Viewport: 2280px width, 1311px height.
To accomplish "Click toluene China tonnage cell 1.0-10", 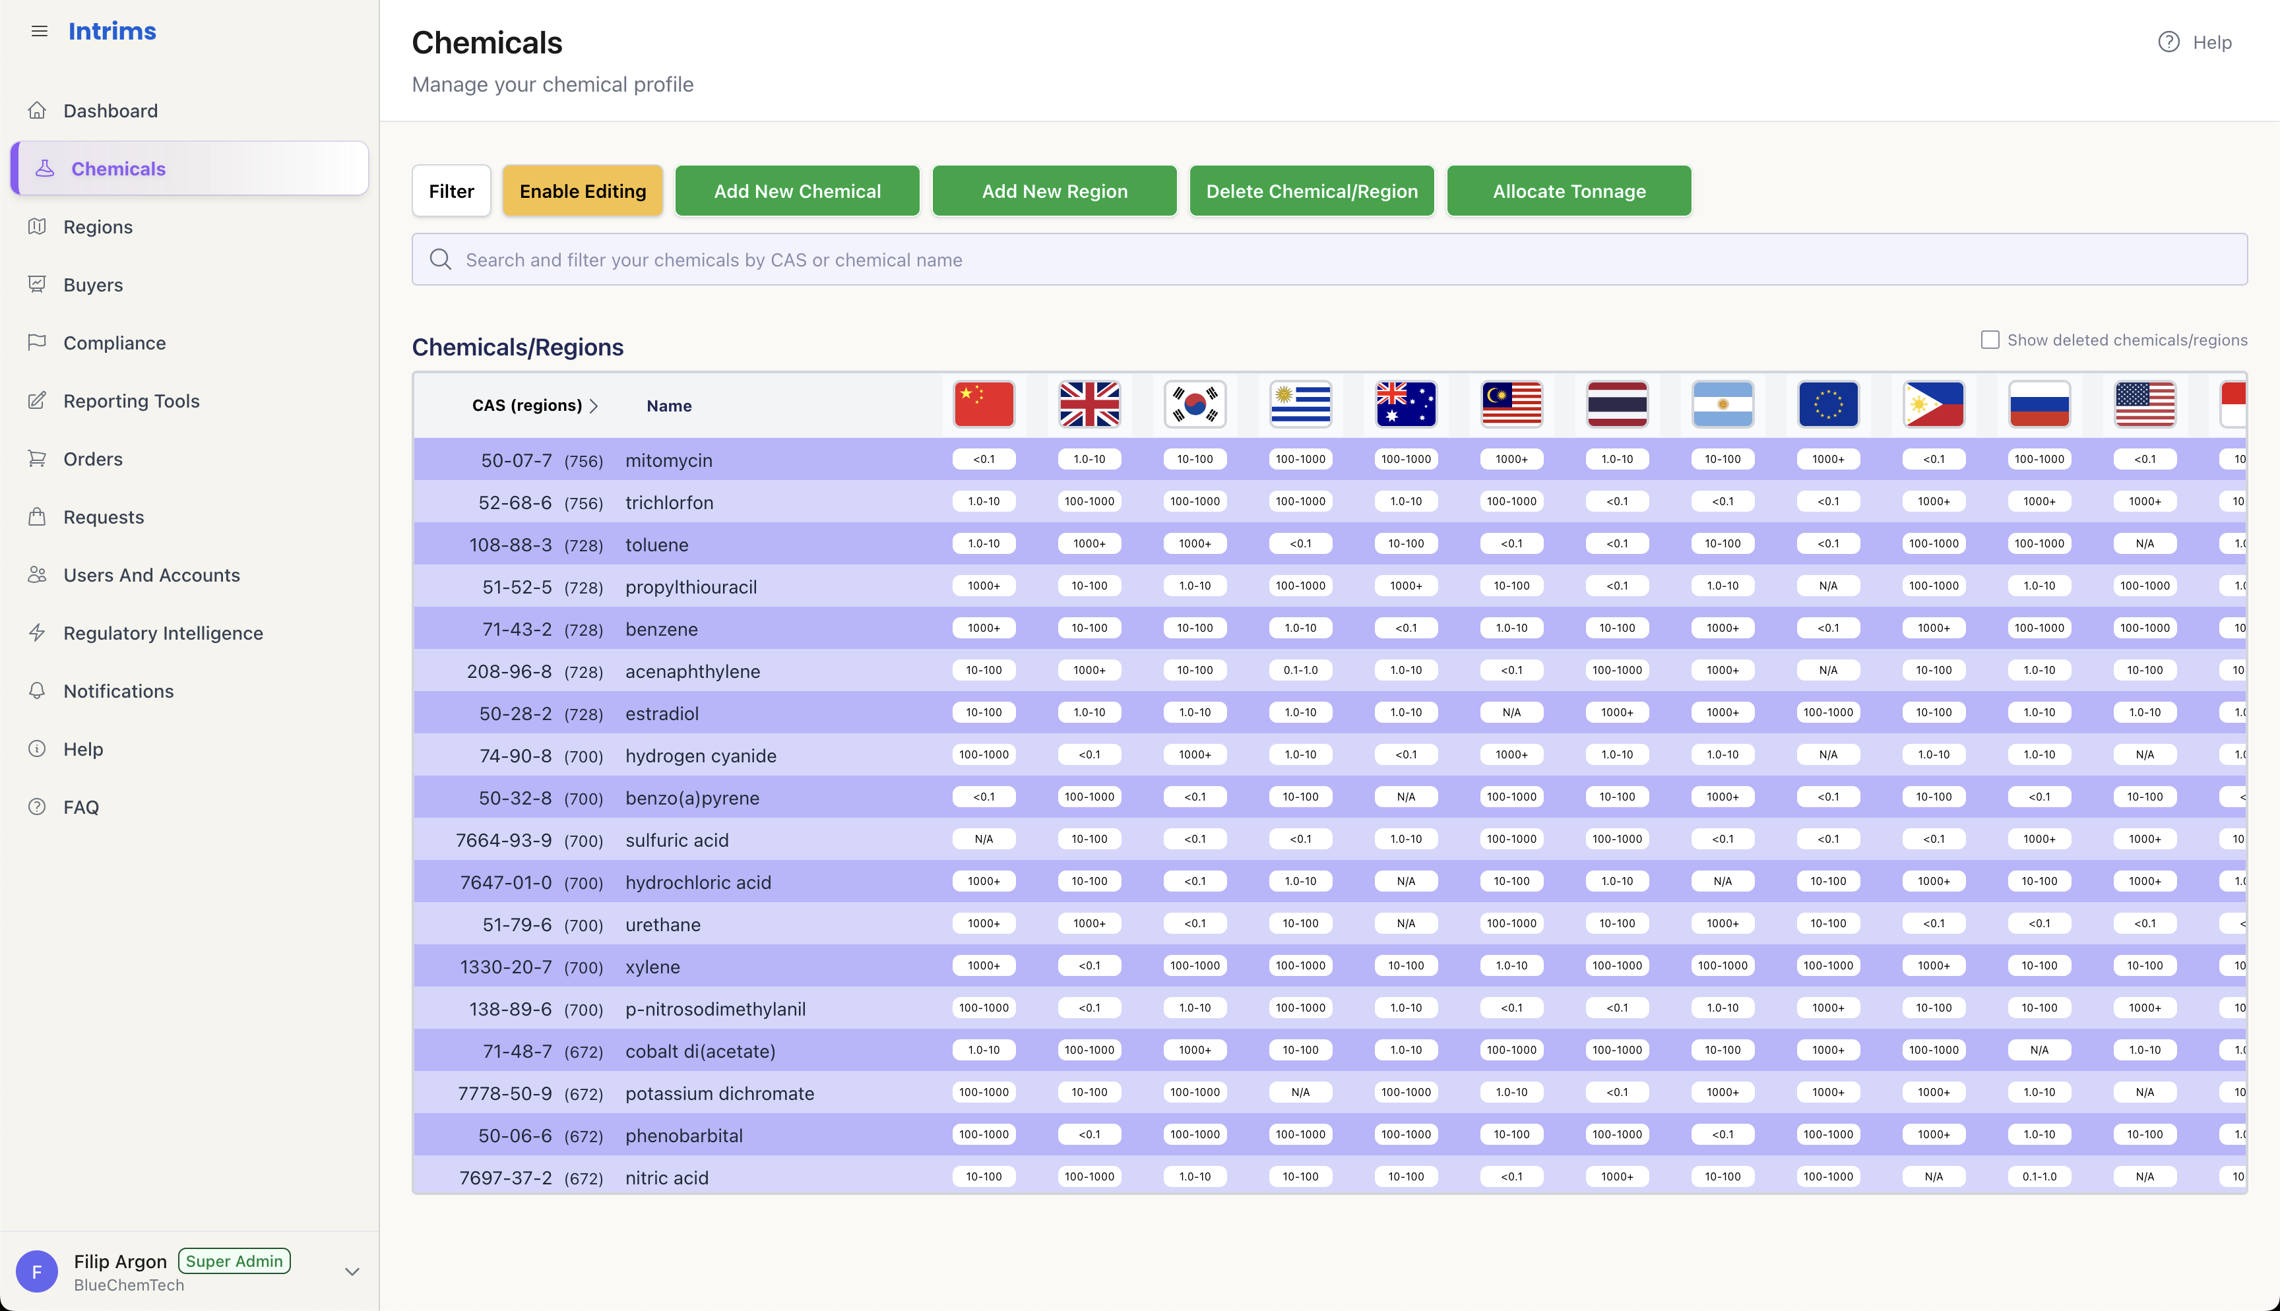I will tap(984, 544).
